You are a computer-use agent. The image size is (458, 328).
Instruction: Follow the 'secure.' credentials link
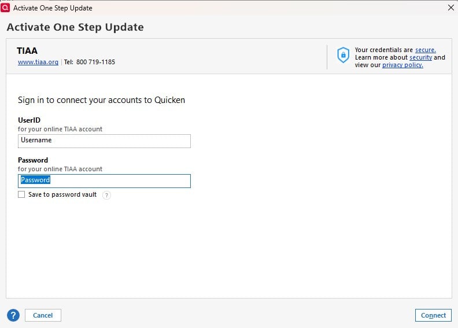(x=425, y=50)
